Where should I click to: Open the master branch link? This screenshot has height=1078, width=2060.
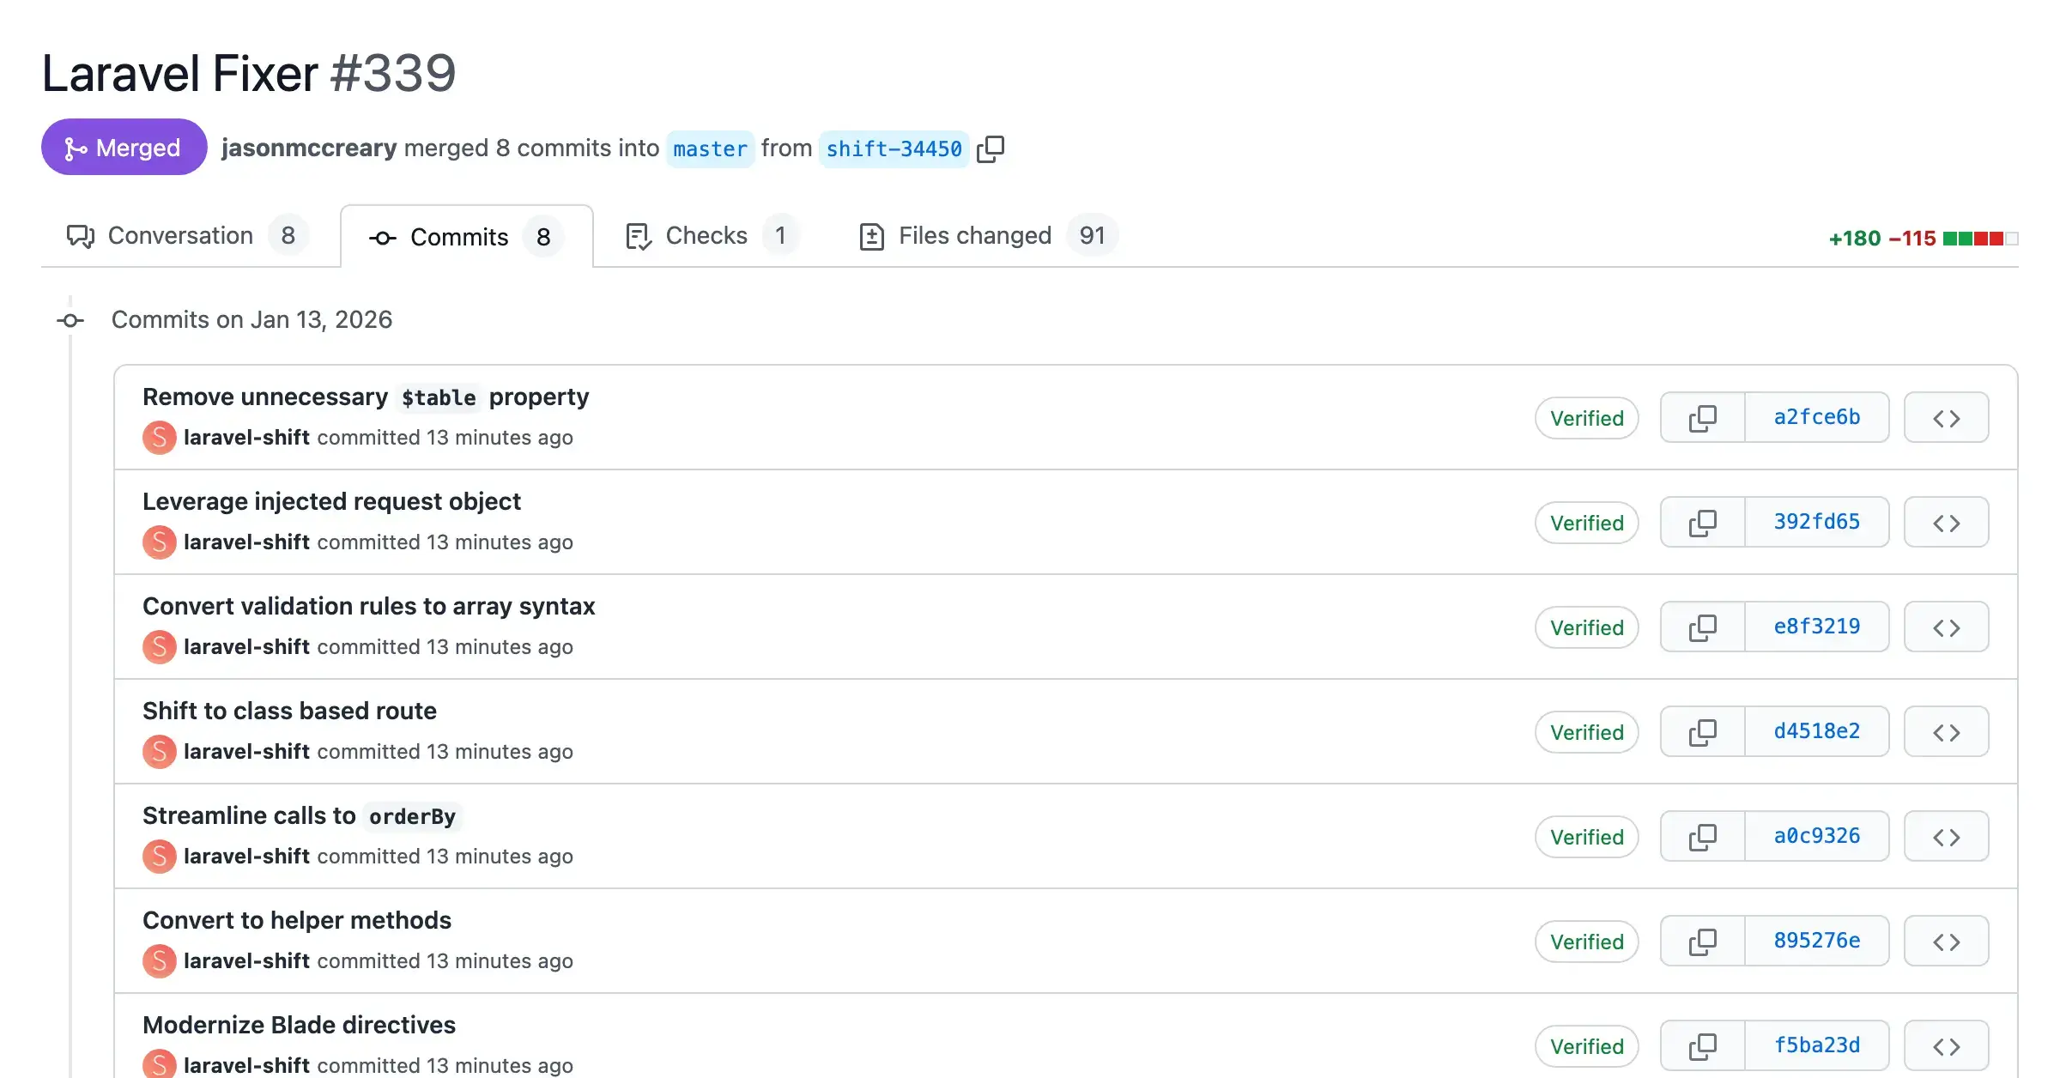click(x=710, y=148)
